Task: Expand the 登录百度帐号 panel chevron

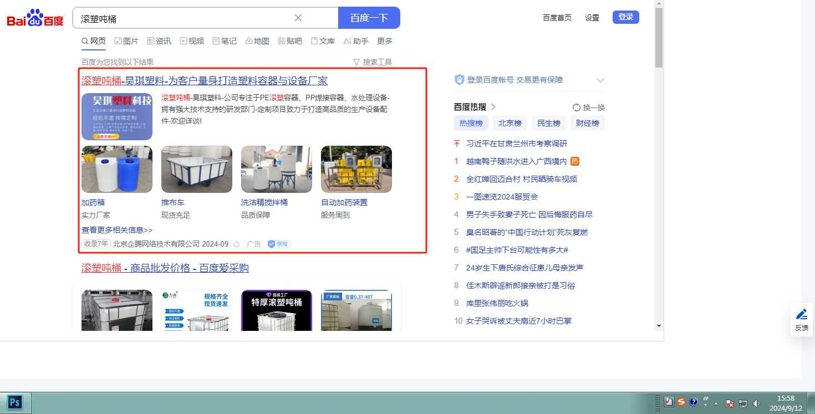Action: tap(600, 80)
